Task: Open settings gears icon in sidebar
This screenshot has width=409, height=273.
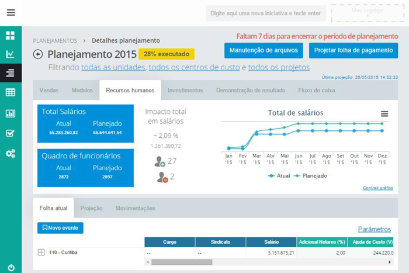Action: [11, 154]
